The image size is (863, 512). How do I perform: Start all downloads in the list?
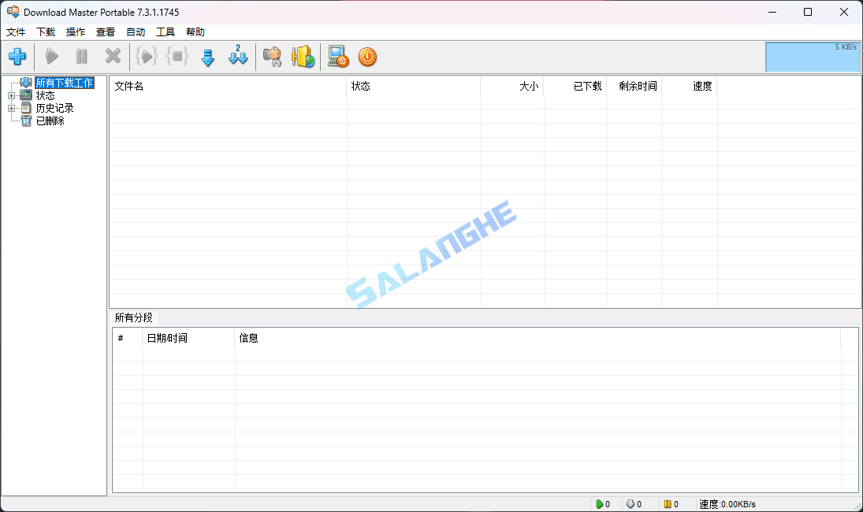click(x=146, y=56)
